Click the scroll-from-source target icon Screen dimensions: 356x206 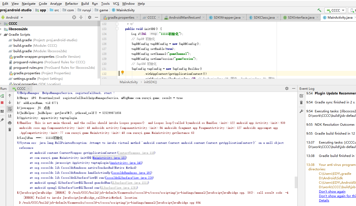click(x=74, y=17)
